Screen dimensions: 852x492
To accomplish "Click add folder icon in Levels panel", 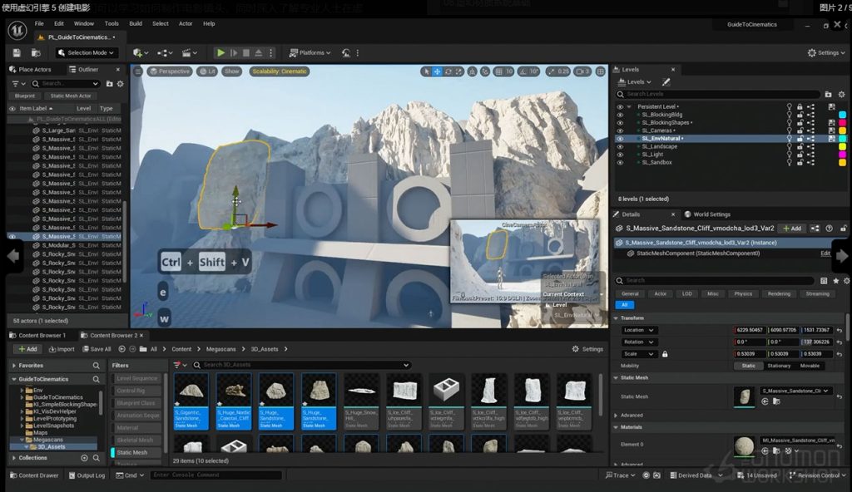I will pos(828,95).
